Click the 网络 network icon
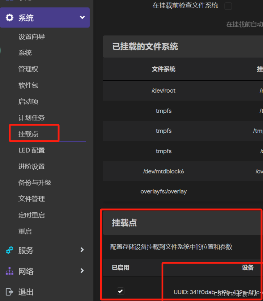 pyautogui.click(x=10, y=271)
